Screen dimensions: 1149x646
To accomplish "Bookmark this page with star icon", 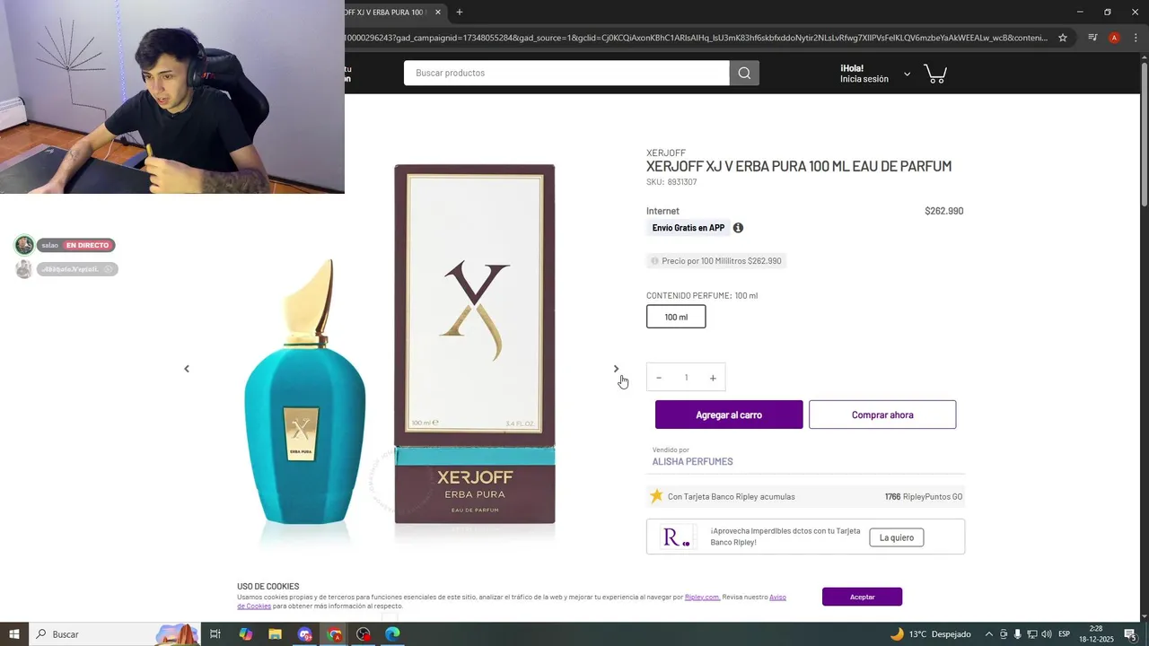I will click(x=1063, y=38).
